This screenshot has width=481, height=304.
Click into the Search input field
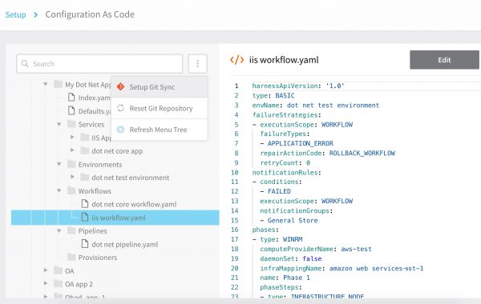click(x=99, y=64)
